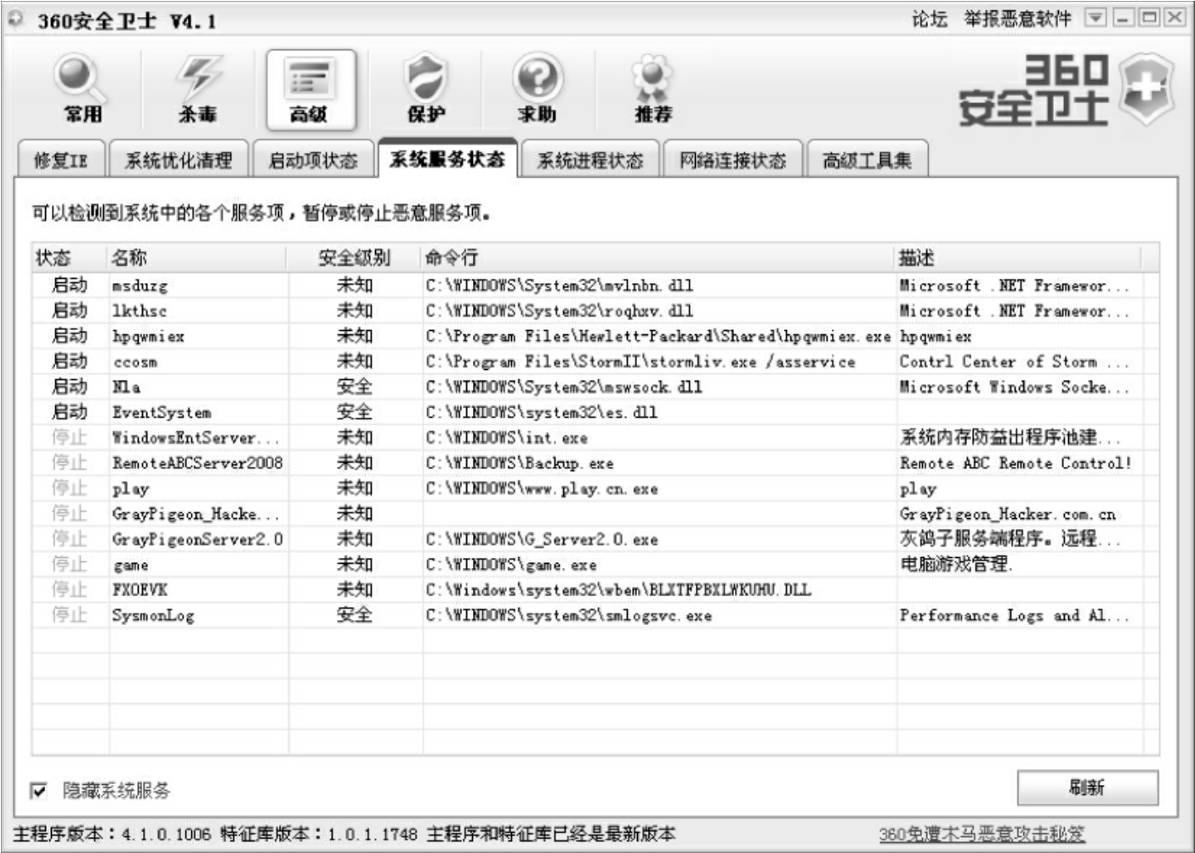This screenshot has width=1195, height=853.
Task: Click the Contrl Center of Storm description
Action: click(1015, 361)
